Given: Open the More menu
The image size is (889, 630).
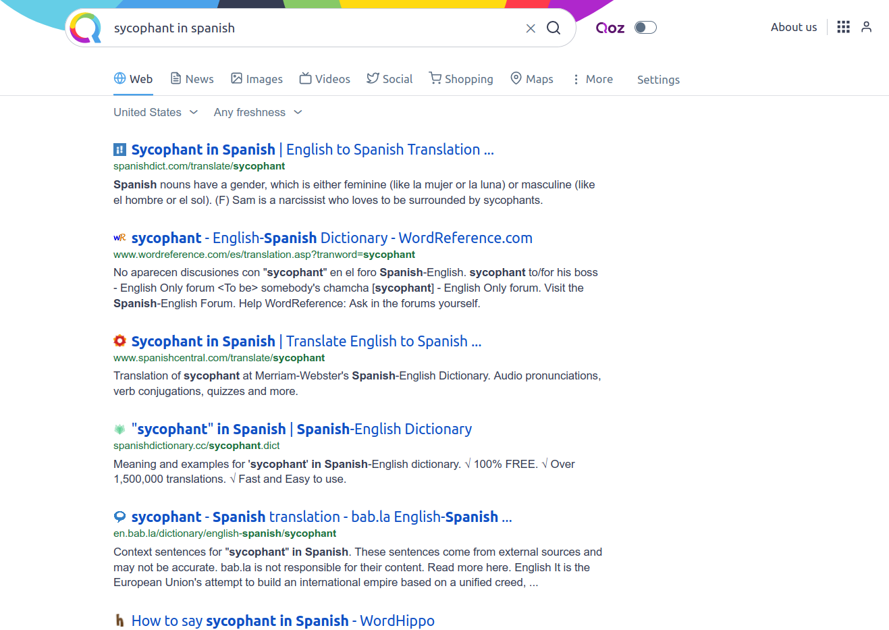Looking at the screenshot, I should point(593,79).
